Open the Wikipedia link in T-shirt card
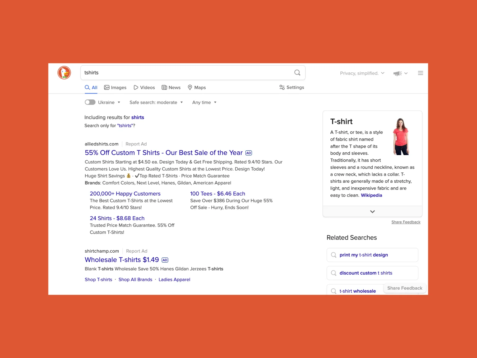 pos(371,195)
